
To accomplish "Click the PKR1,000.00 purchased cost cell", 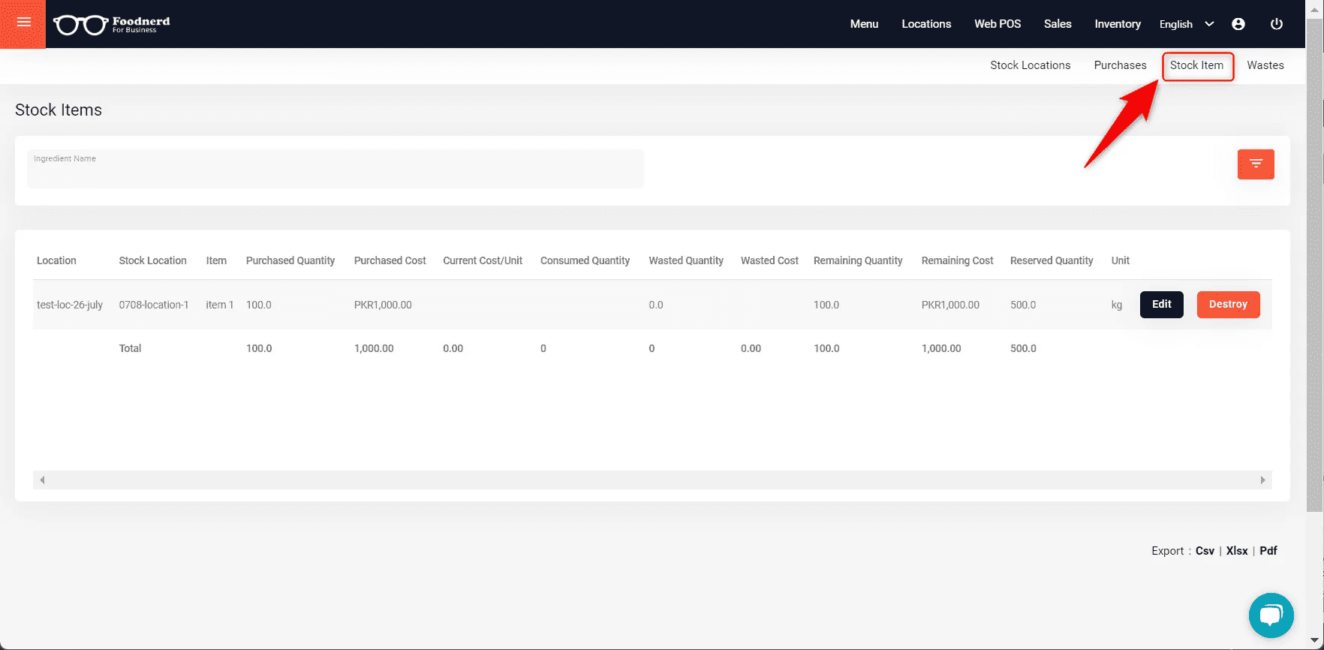I will (x=383, y=305).
